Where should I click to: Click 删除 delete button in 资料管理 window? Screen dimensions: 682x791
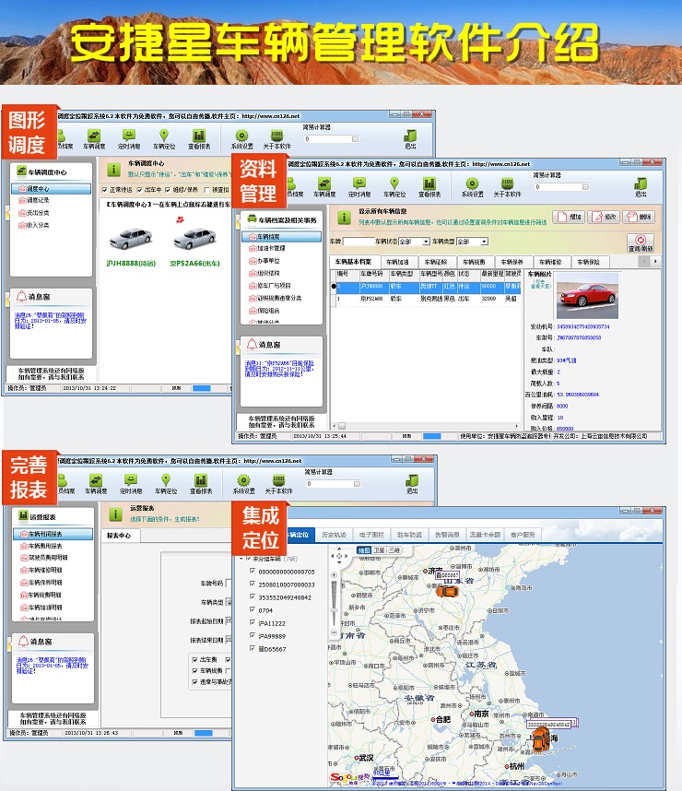(639, 217)
